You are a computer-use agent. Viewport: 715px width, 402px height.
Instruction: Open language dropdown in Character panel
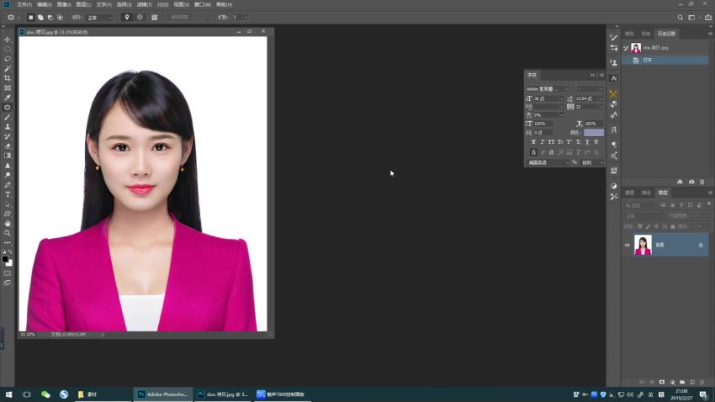tap(548, 162)
